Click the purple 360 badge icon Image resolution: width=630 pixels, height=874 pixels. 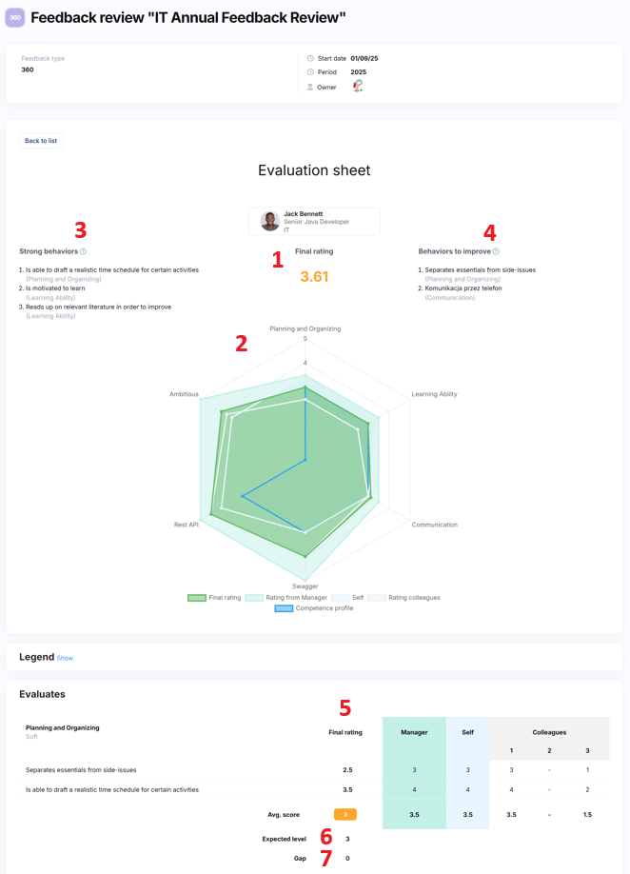tap(15, 17)
